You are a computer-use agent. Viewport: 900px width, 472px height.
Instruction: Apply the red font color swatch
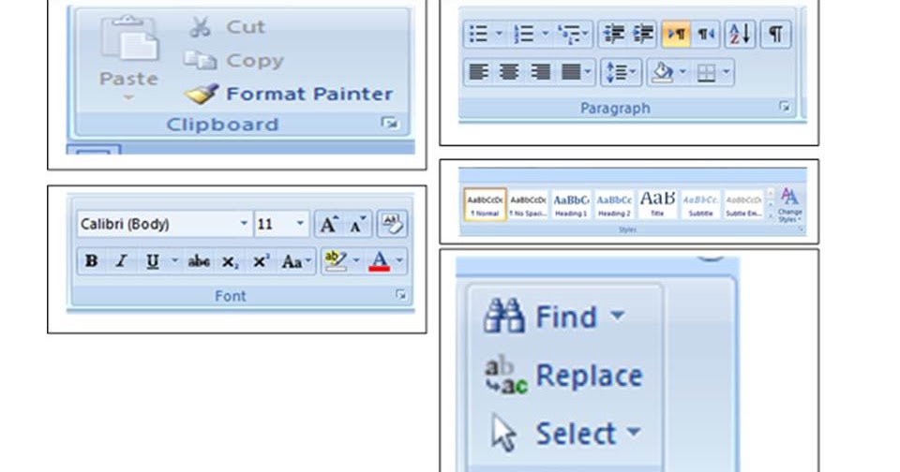(x=379, y=261)
